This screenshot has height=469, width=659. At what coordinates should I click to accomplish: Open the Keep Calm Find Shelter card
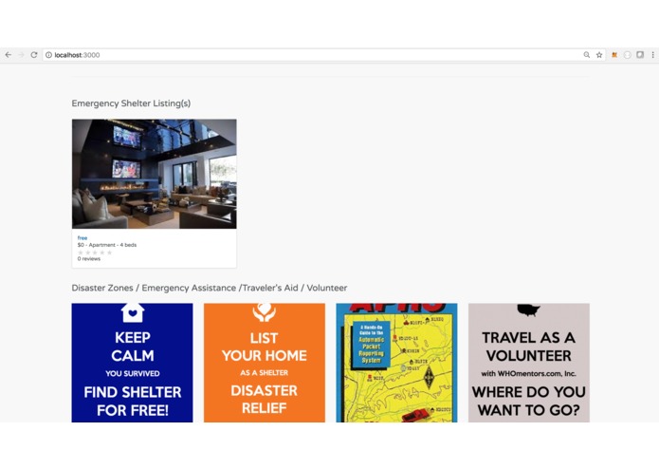pos(133,363)
